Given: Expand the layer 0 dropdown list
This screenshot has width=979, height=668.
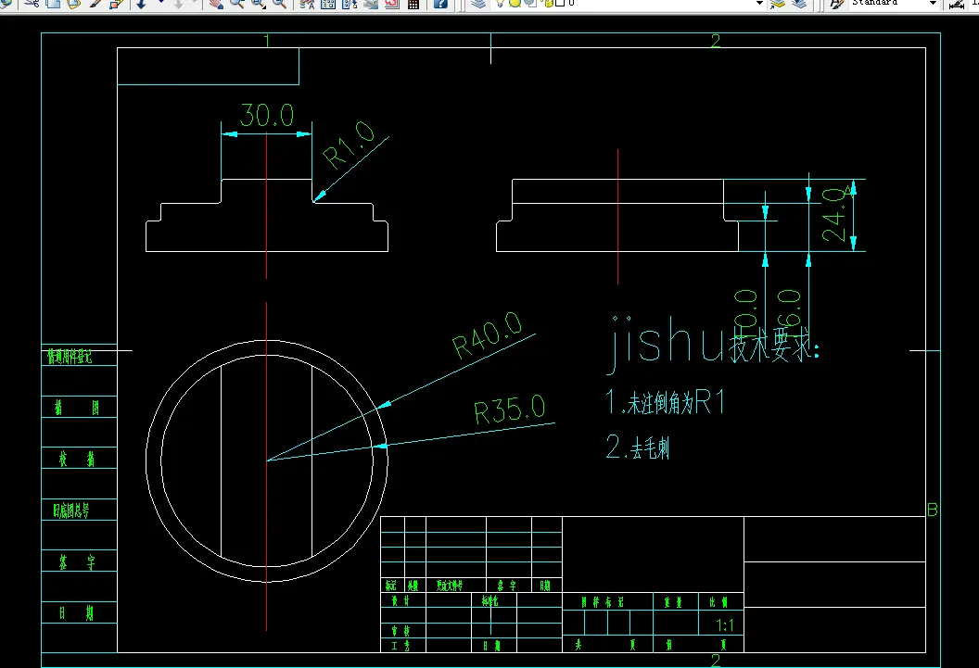Looking at the screenshot, I should [x=760, y=3].
